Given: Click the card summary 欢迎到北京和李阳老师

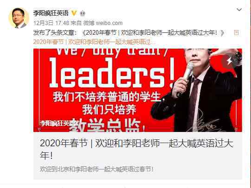Looking at the screenshot, I should pos(97,169).
